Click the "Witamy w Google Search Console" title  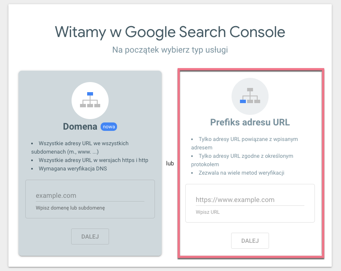170,32
